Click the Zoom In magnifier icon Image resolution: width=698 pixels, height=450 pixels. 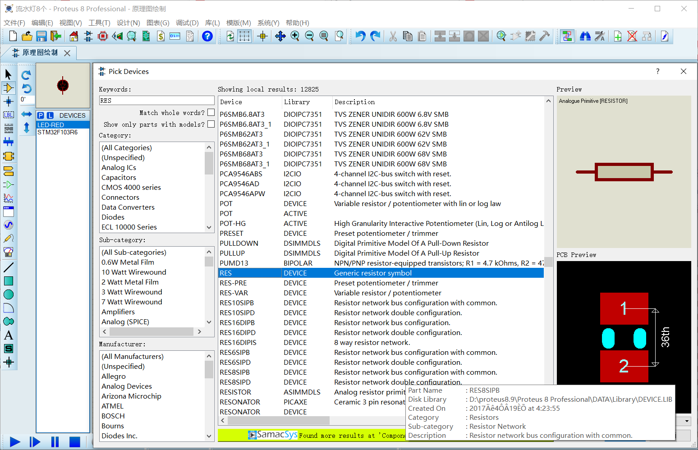point(295,36)
